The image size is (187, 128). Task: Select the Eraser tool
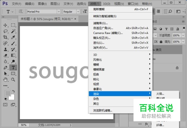(5, 56)
